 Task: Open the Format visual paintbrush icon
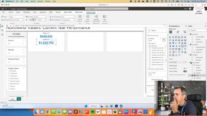(178, 32)
